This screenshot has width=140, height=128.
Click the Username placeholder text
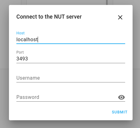coord(28,78)
